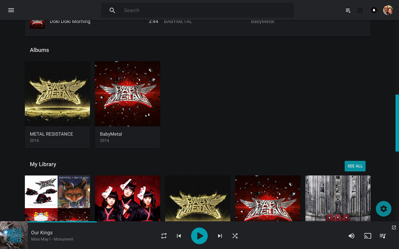Open the queue music list icon
The height and width of the screenshot is (249, 399).
coord(383,236)
